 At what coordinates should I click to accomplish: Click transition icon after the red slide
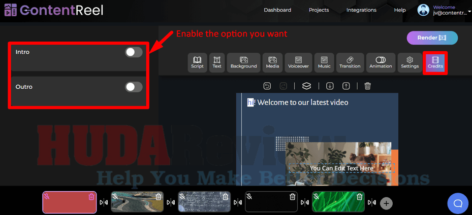click(x=104, y=203)
